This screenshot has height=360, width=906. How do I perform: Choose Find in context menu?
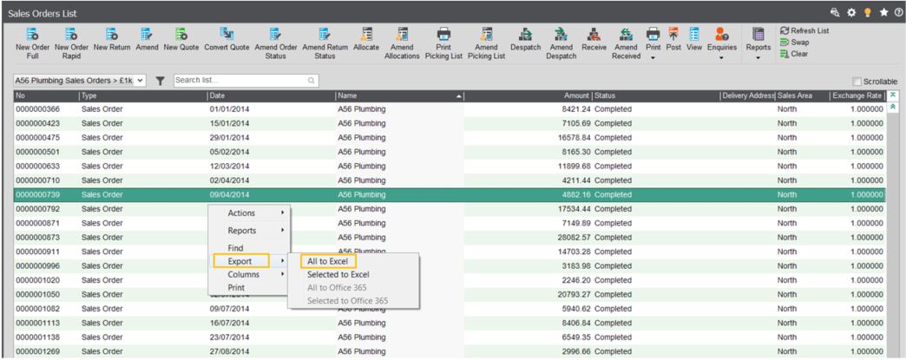click(249, 248)
